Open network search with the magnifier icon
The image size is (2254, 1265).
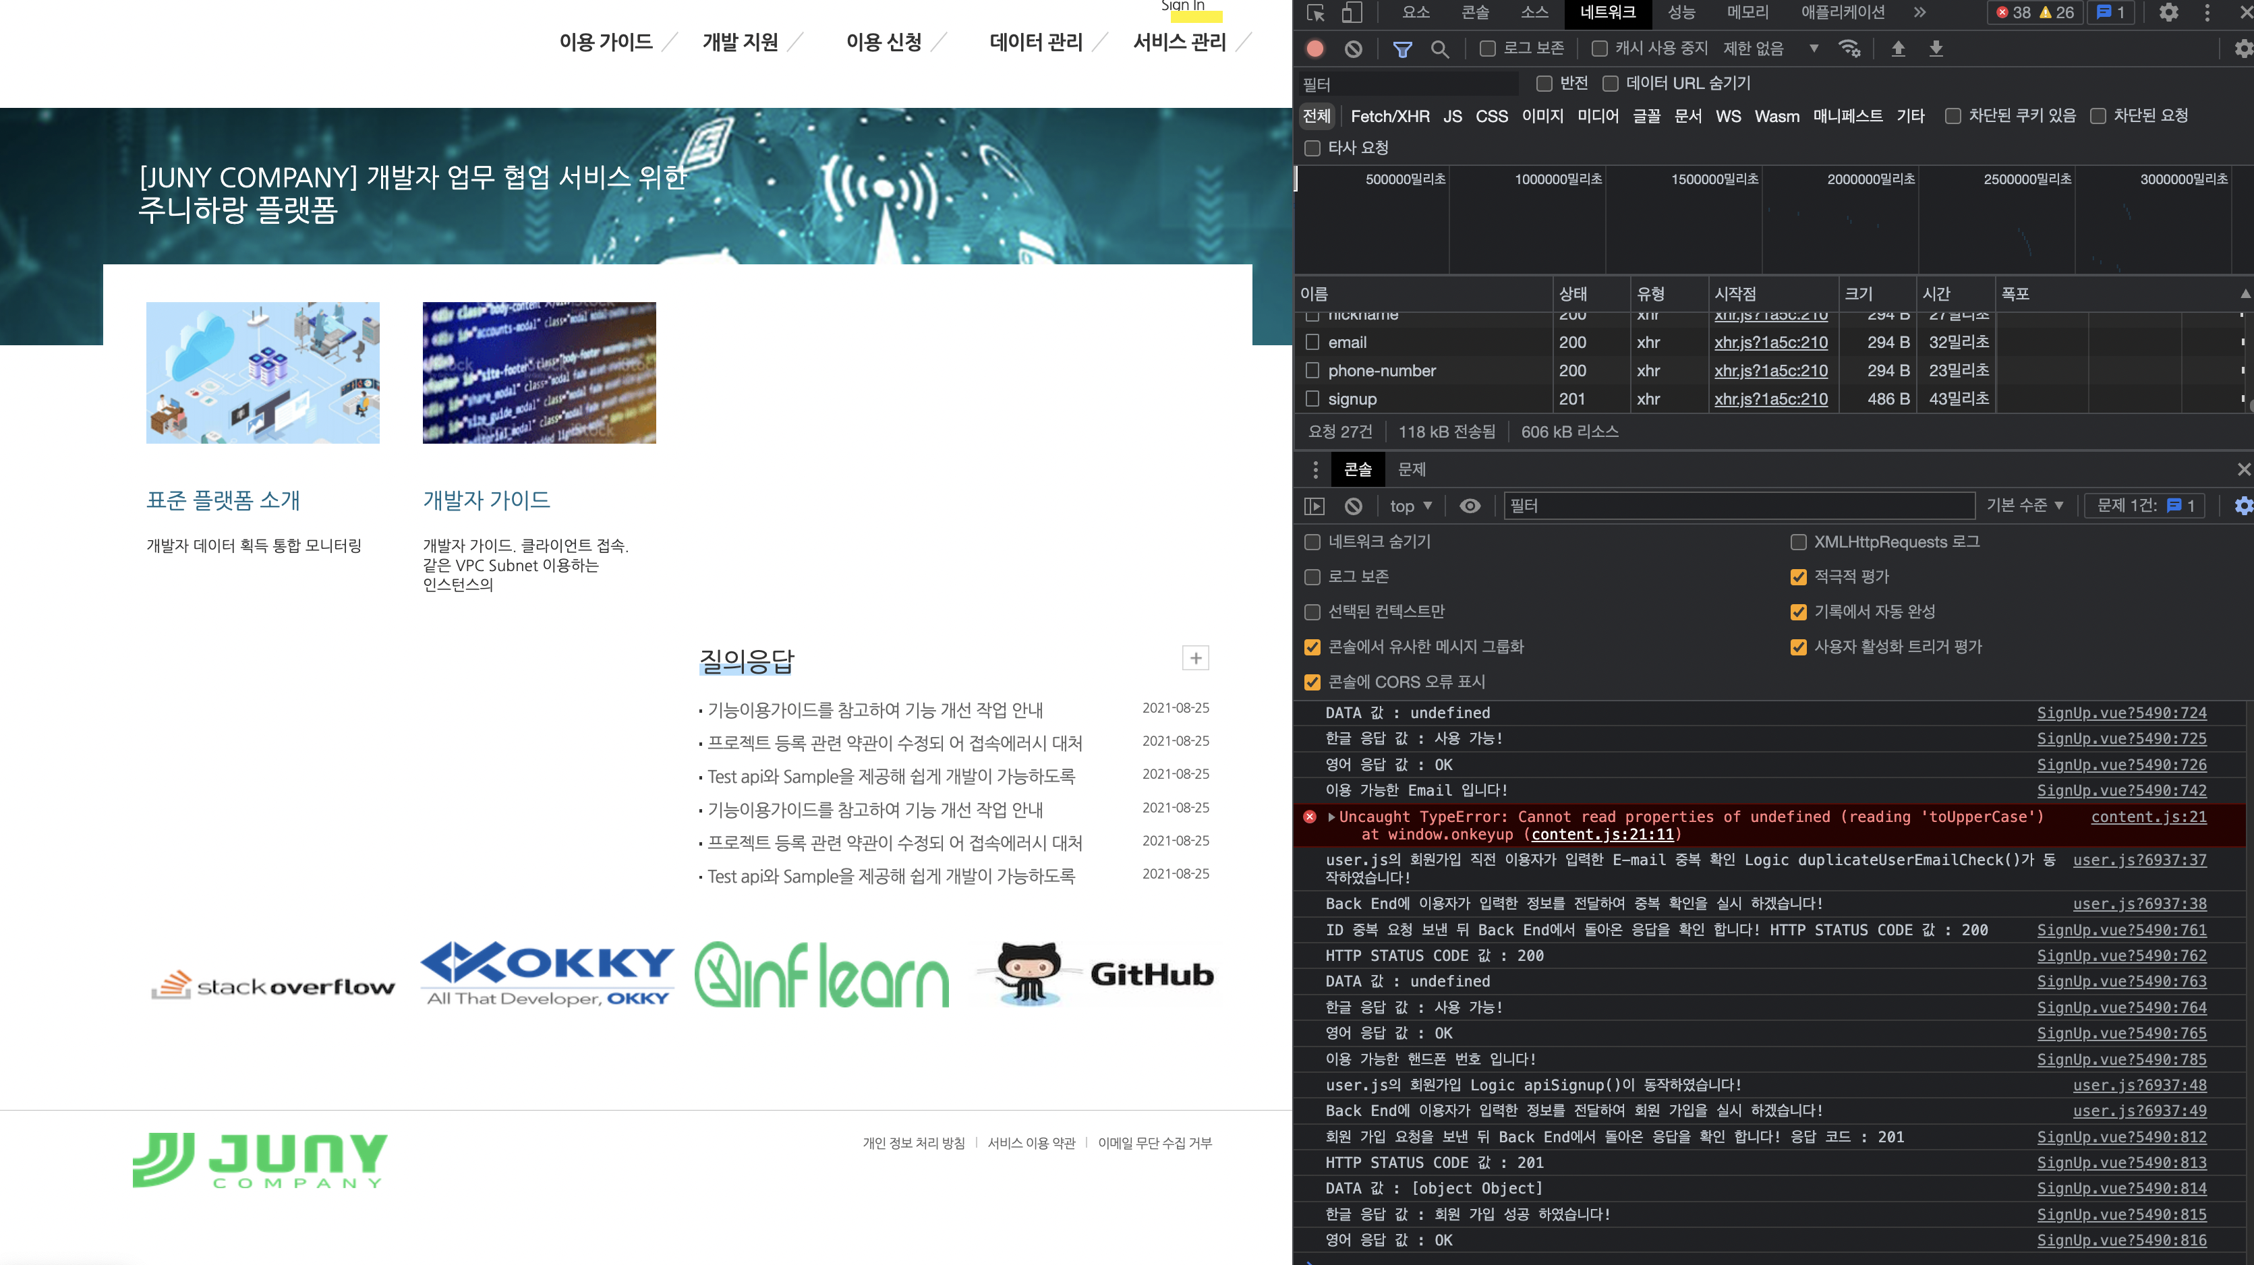tap(1439, 49)
